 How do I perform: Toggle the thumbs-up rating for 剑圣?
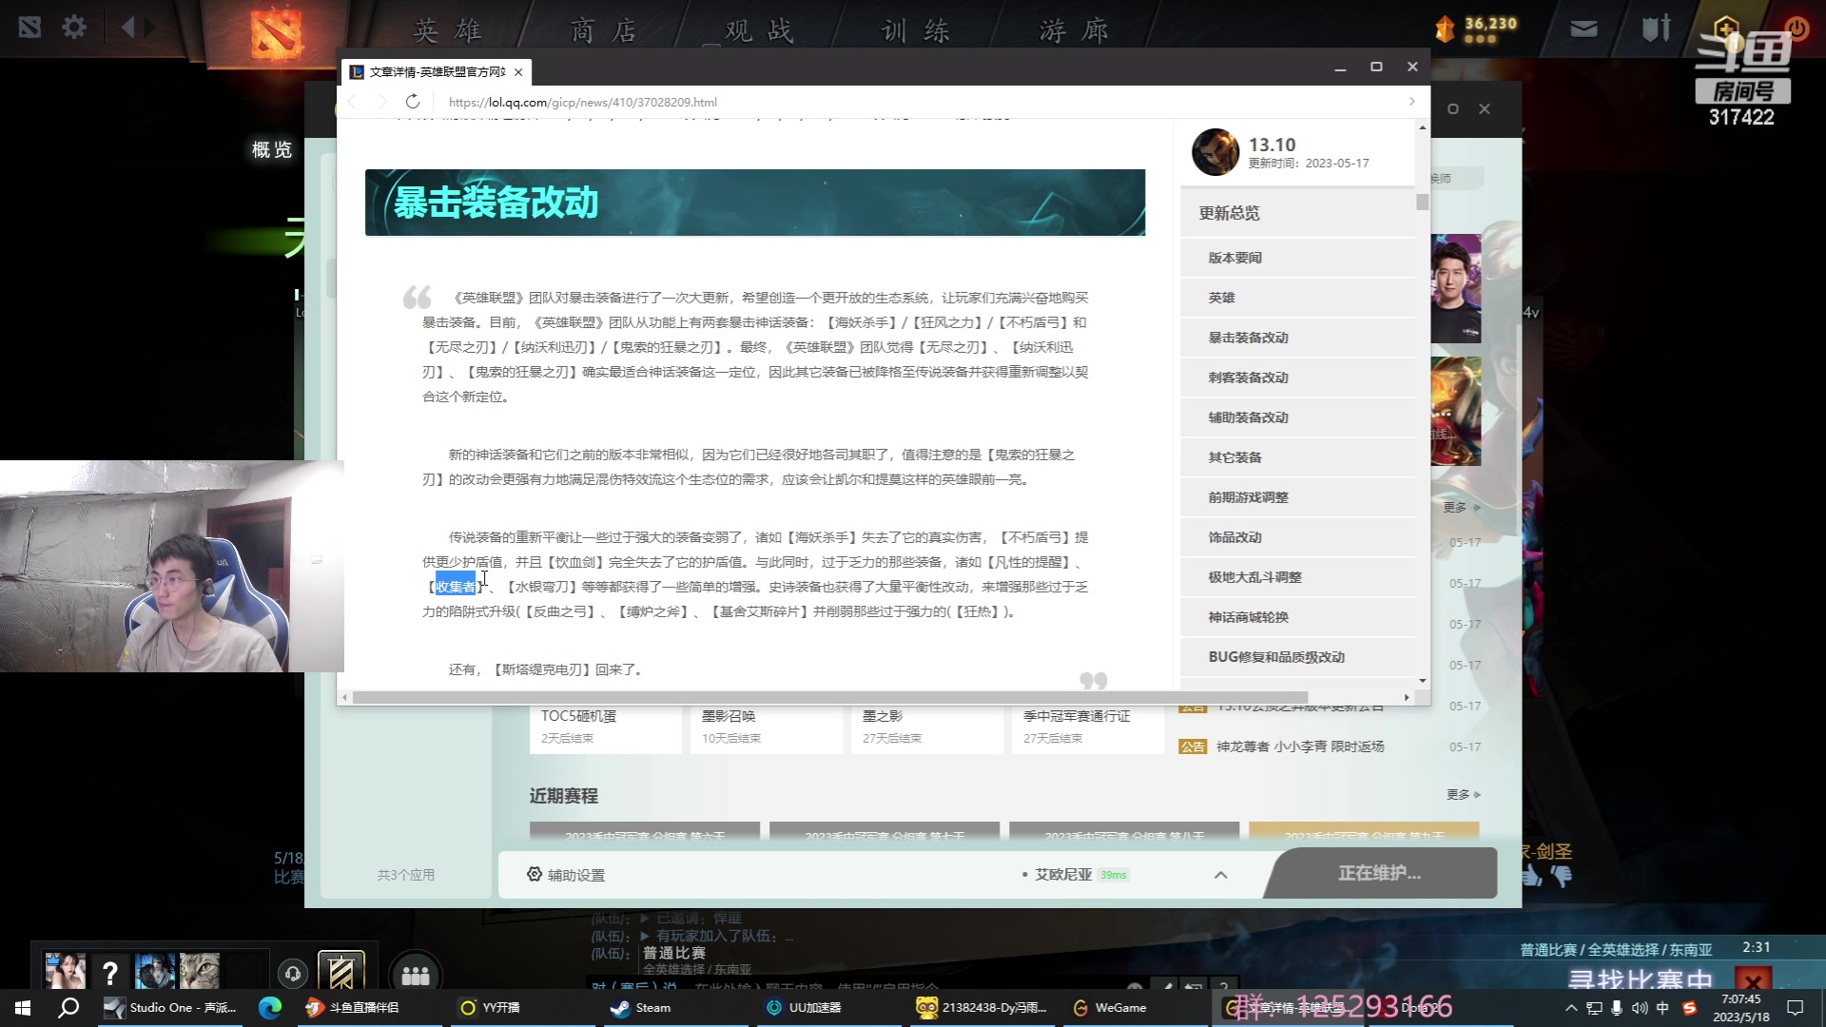(x=1531, y=876)
